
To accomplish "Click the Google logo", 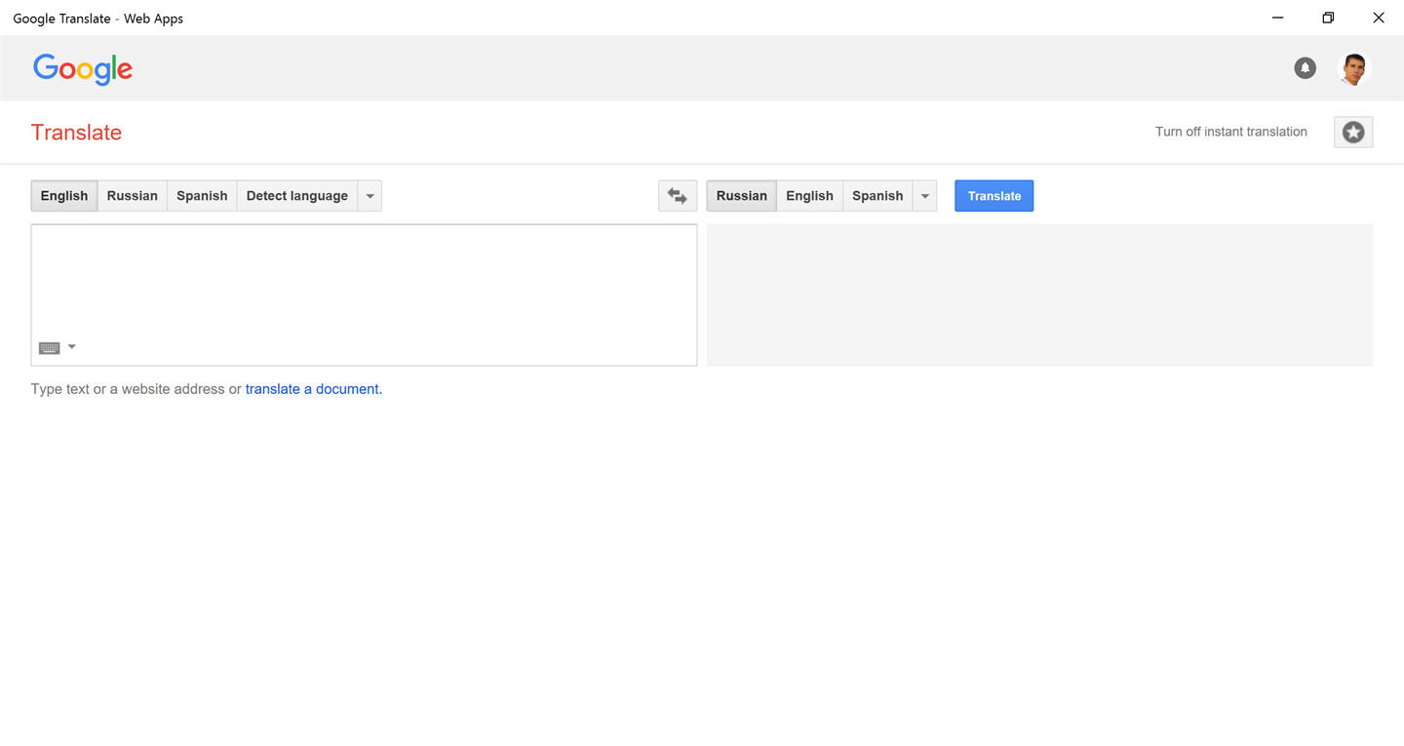I will pyautogui.click(x=83, y=68).
